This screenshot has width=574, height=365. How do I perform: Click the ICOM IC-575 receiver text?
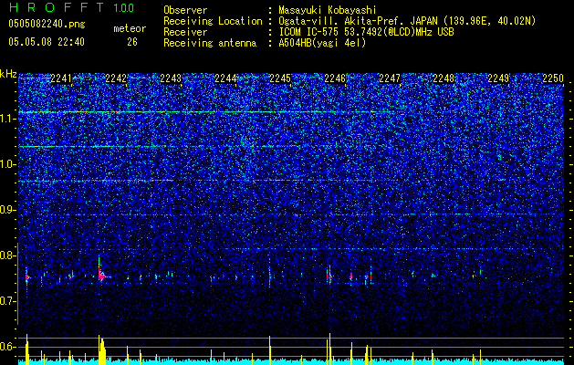[366, 32]
